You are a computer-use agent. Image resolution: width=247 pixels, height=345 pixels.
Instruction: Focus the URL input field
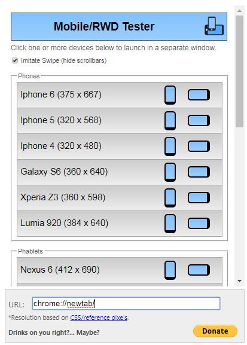tap(126, 304)
